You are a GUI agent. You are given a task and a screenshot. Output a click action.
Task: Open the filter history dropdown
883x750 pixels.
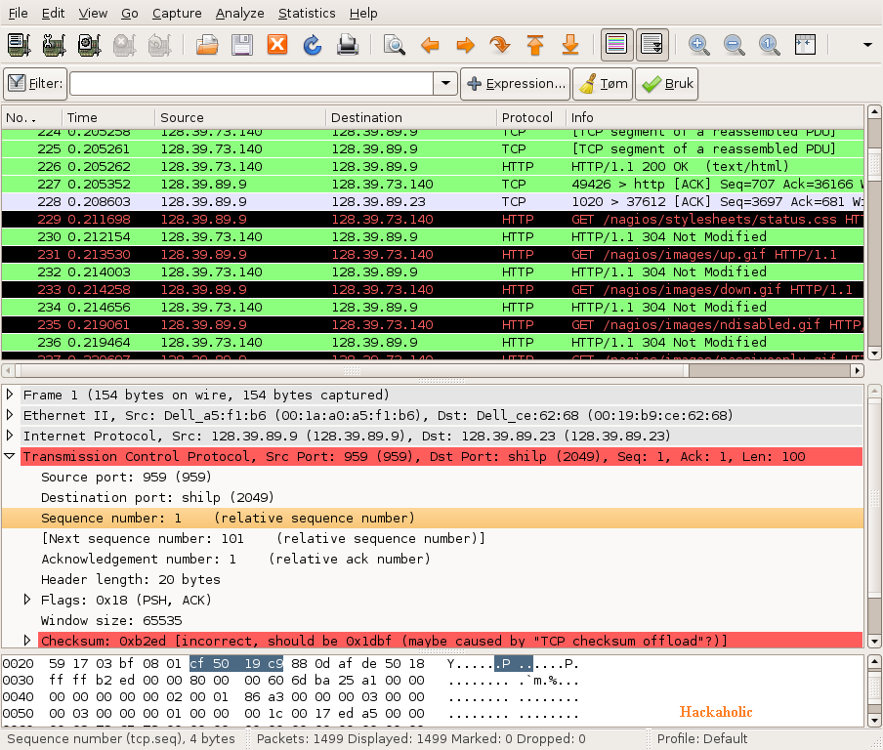click(x=445, y=83)
